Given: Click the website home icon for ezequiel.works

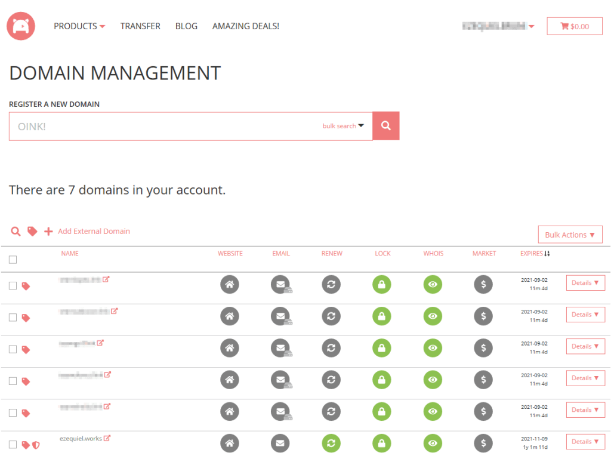Looking at the screenshot, I should tap(230, 443).
